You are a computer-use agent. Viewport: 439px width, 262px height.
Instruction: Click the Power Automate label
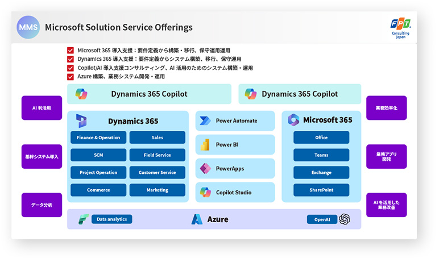(x=237, y=120)
